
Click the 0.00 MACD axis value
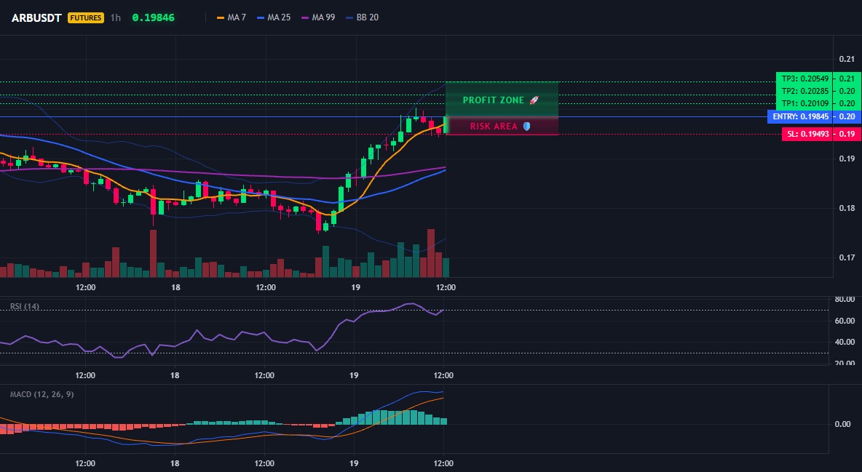pos(843,424)
